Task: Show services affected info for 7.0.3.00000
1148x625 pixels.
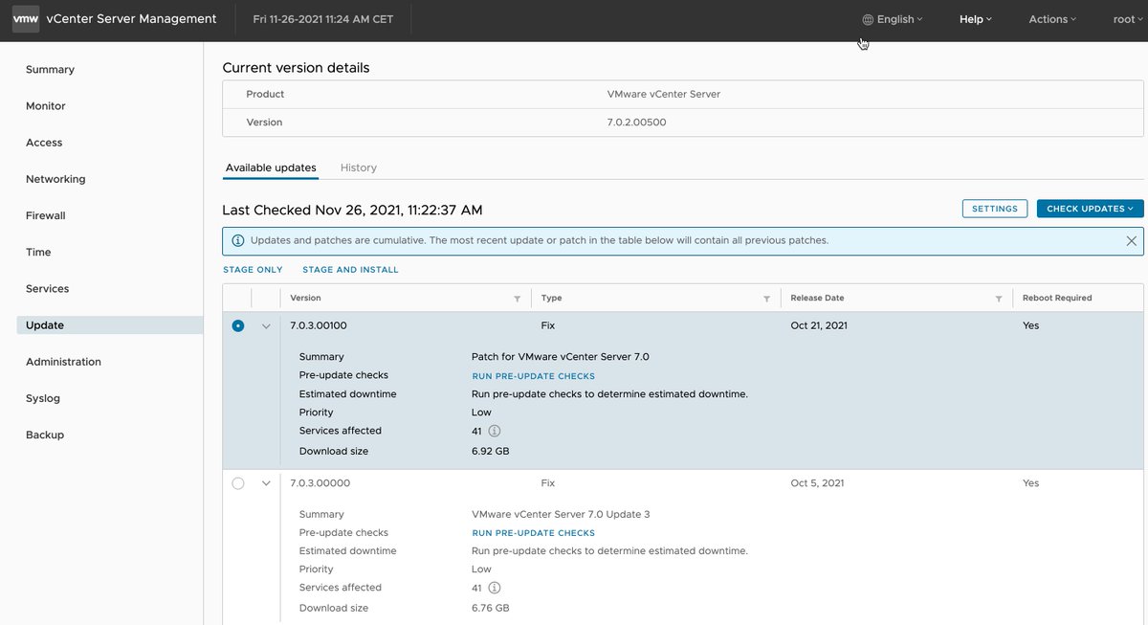Action: pos(495,589)
